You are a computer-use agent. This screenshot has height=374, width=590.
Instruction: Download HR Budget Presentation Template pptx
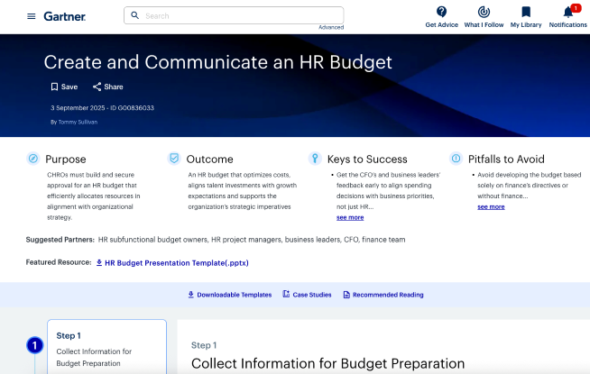pos(171,263)
